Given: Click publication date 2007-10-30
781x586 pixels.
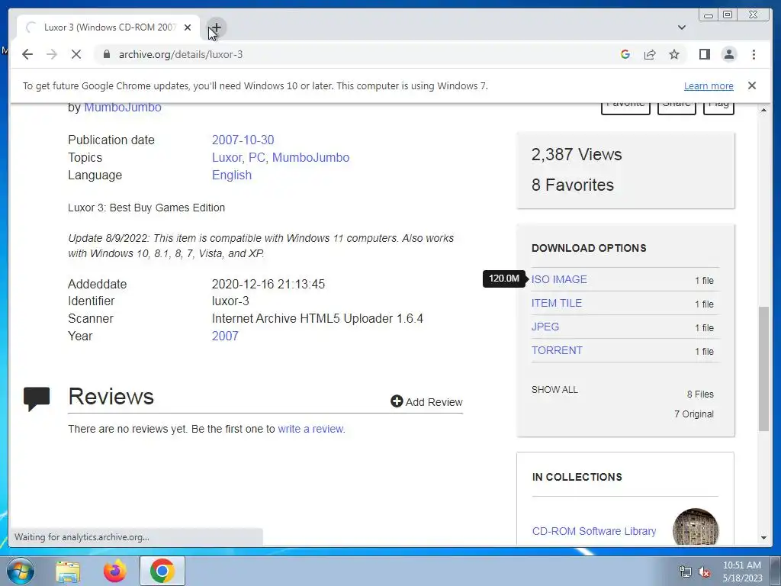Looking at the screenshot, I should pos(243,140).
